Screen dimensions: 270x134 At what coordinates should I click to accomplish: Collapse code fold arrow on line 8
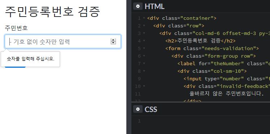click(x=144, y=71)
